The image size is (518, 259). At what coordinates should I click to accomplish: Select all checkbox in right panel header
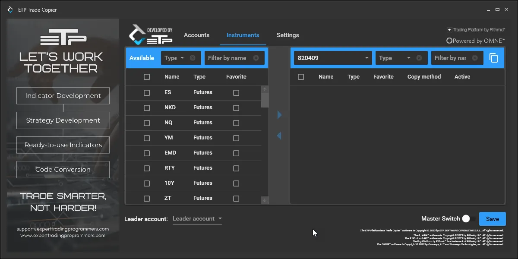pos(301,77)
